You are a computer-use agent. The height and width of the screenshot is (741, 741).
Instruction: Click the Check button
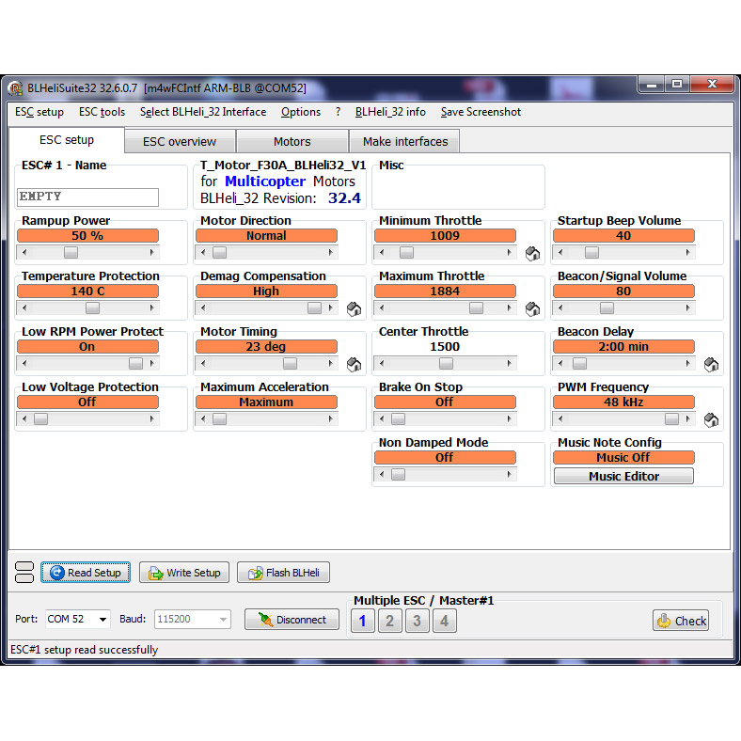681,621
